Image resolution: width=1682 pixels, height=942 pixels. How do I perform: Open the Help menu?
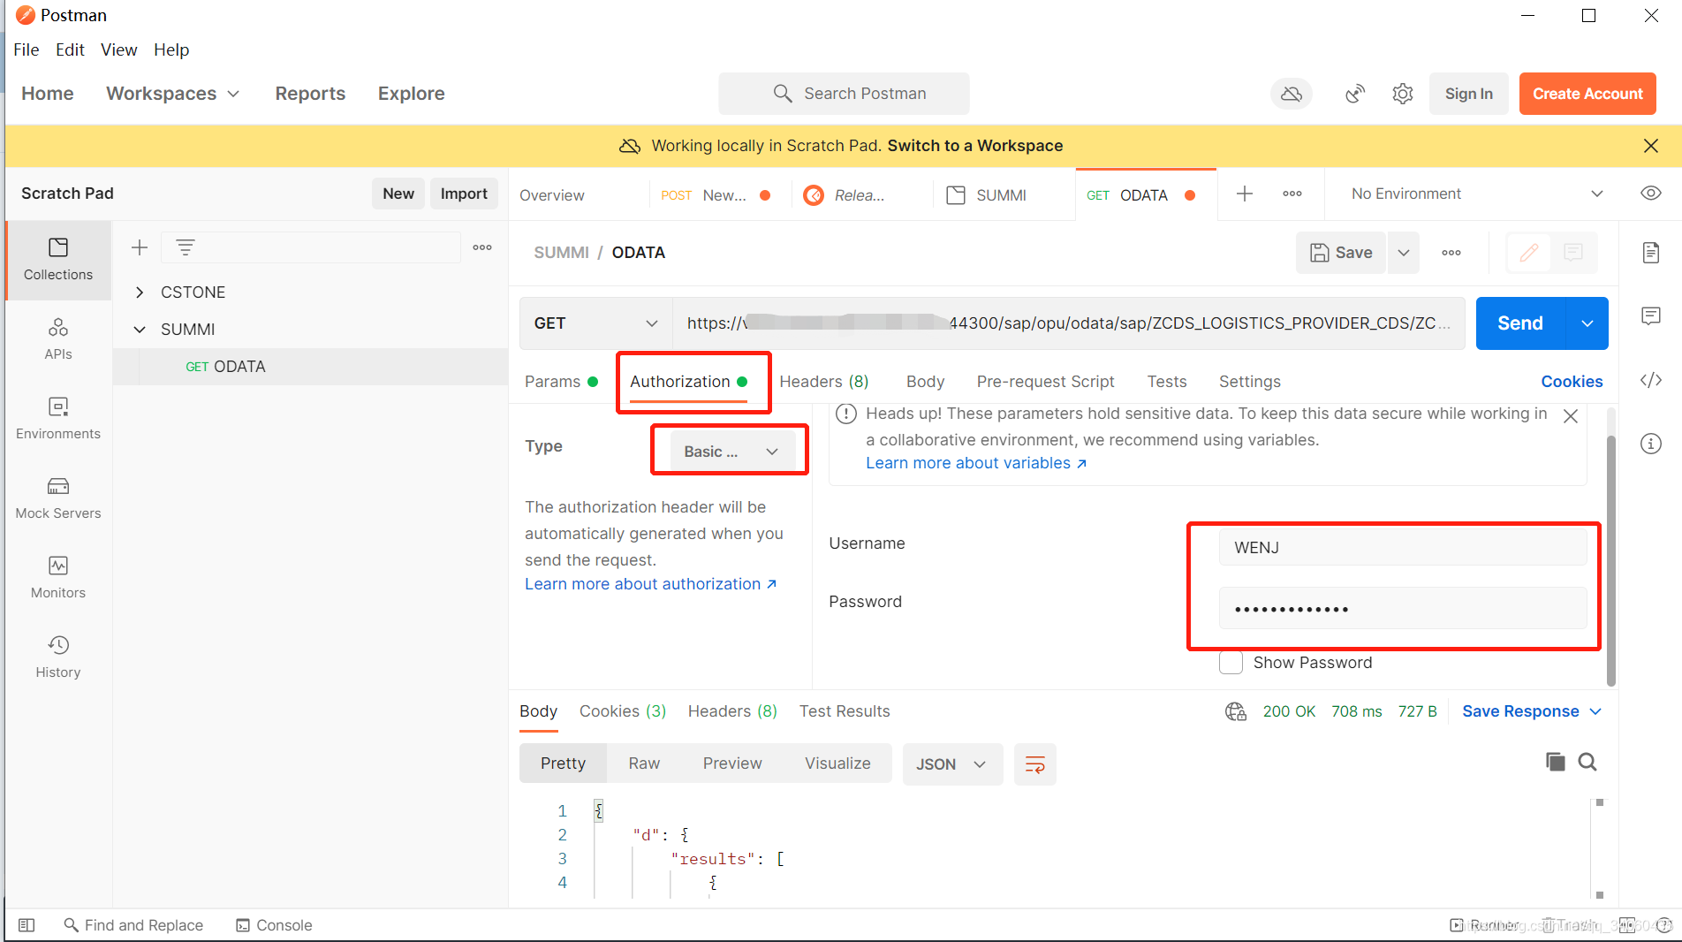(171, 49)
